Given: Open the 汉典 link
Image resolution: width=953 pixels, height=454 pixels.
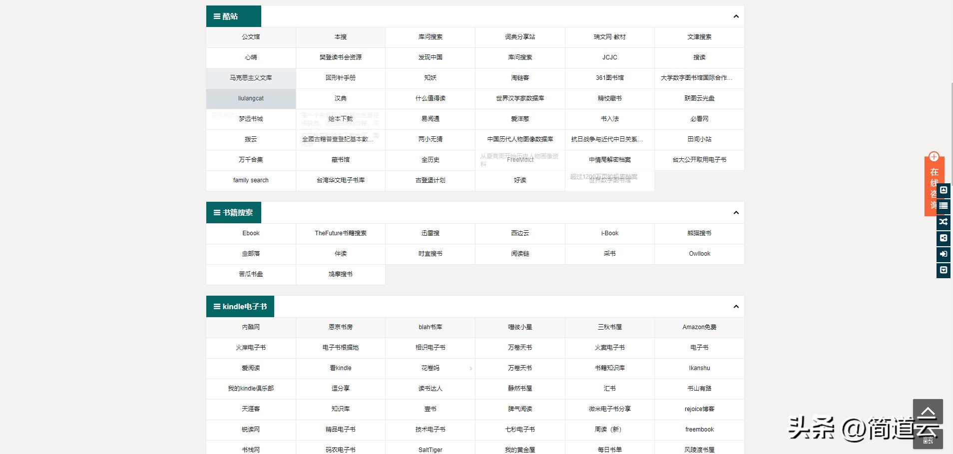Looking at the screenshot, I should tap(340, 98).
